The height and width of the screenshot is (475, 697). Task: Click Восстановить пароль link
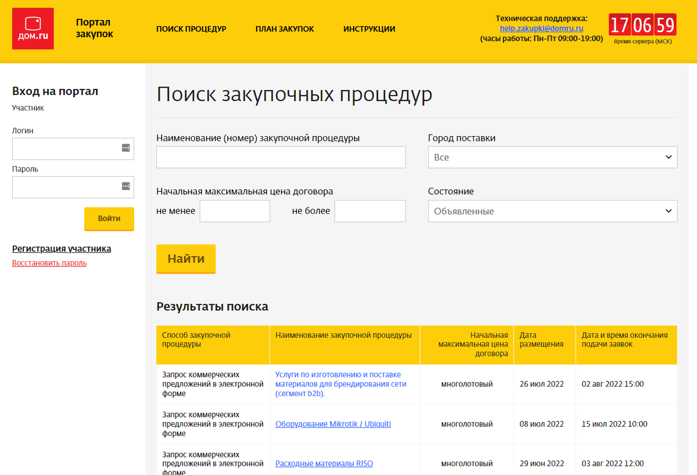tap(49, 263)
